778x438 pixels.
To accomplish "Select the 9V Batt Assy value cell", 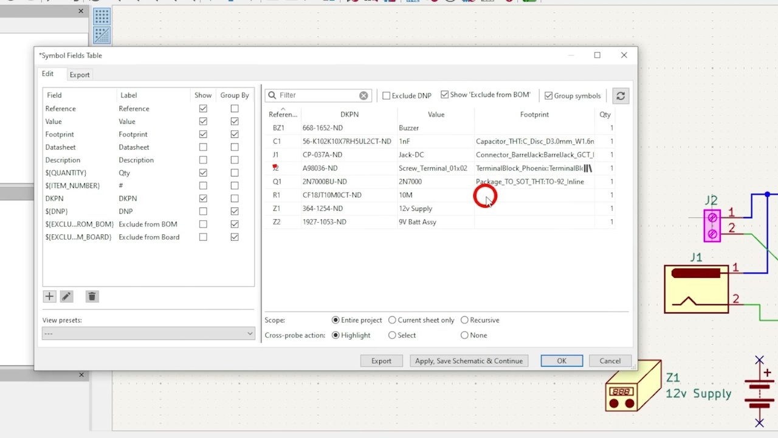I will click(436, 222).
